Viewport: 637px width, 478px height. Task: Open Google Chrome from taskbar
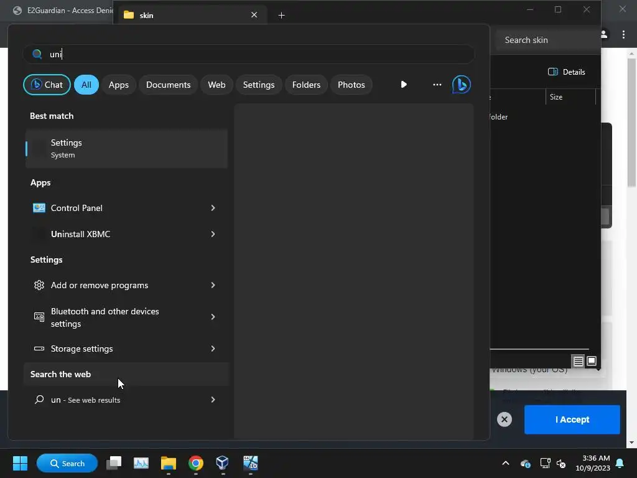point(196,463)
